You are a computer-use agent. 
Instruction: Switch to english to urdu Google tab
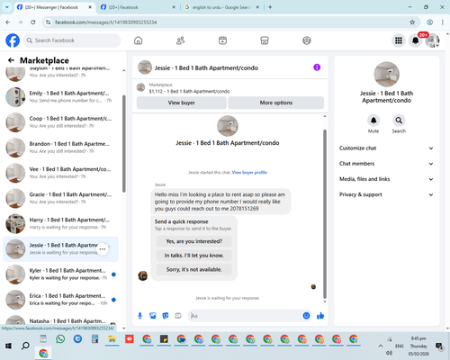220,7
